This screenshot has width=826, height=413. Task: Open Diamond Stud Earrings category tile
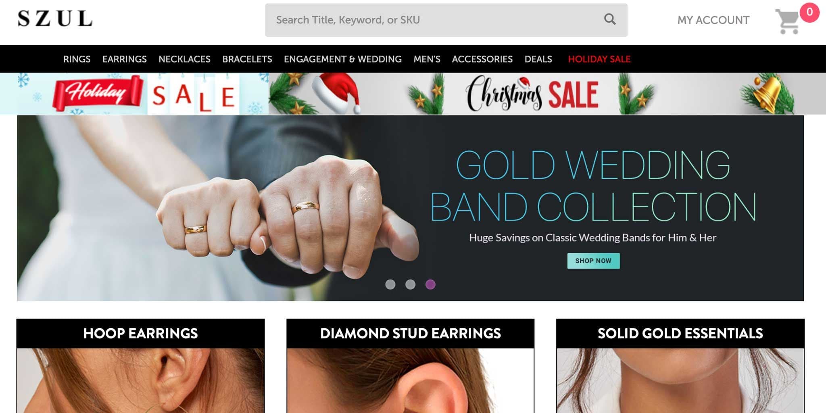click(410, 366)
